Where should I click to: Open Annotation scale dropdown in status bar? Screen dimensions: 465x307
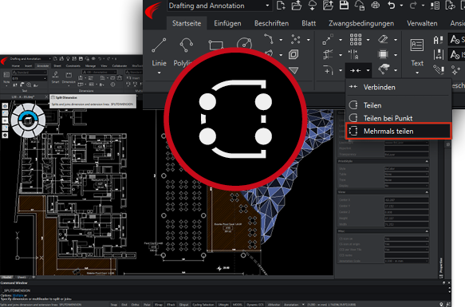303,305
